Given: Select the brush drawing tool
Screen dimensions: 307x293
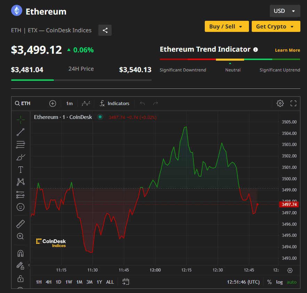Looking at the screenshot, I should pos(21,157).
